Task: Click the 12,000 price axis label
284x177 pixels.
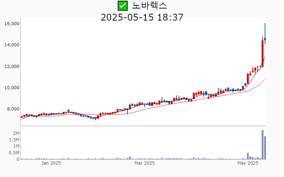Action: click(x=12, y=67)
